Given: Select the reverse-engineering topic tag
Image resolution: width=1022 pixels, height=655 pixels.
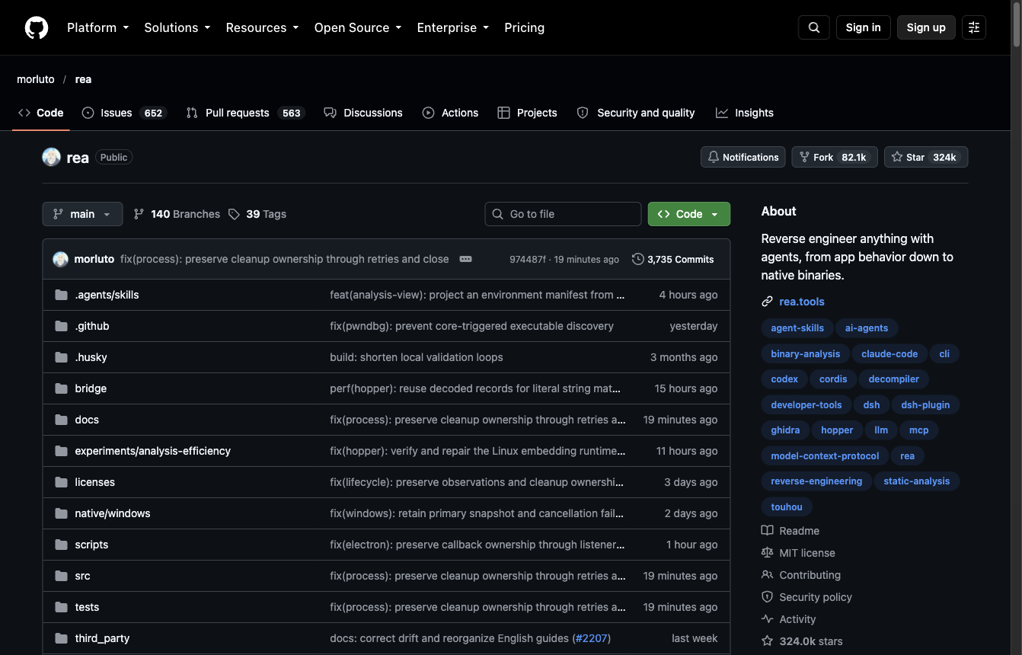Looking at the screenshot, I should tap(816, 481).
